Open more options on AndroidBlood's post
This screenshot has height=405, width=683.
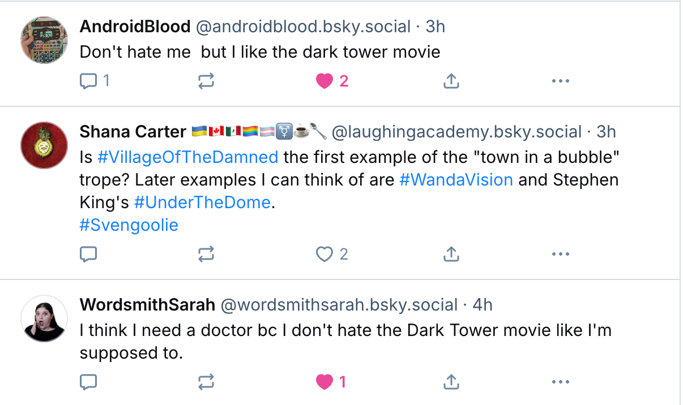pyautogui.click(x=560, y=81)
